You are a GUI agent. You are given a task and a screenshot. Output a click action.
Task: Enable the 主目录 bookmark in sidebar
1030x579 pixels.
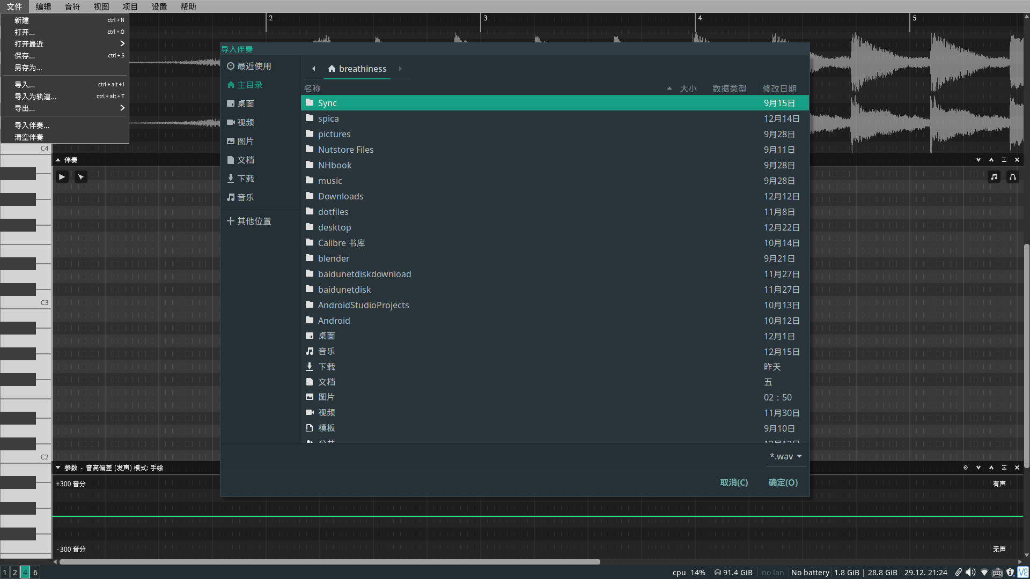(249, 84)
